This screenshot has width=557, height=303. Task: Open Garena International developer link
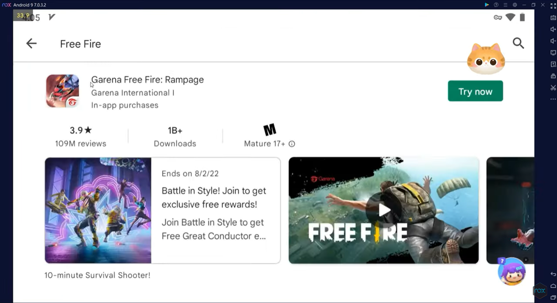pyautogui.click(x=133, y=93)
